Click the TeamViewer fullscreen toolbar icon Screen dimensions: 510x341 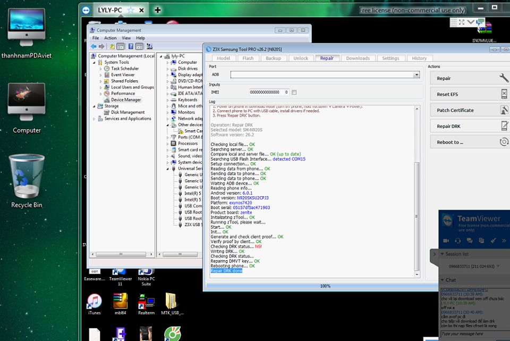pyautogui.click(x=462, y=22)
